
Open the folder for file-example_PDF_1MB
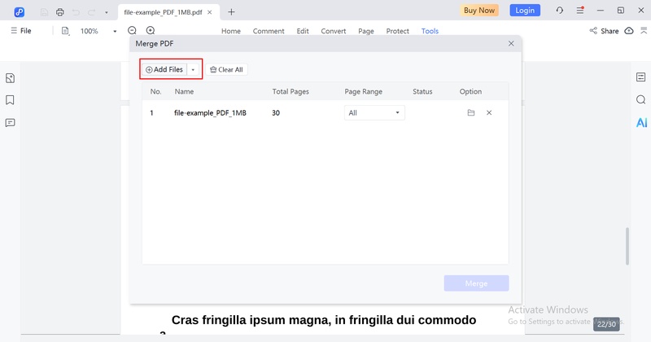pyautogui.click(x=471, y=113)
